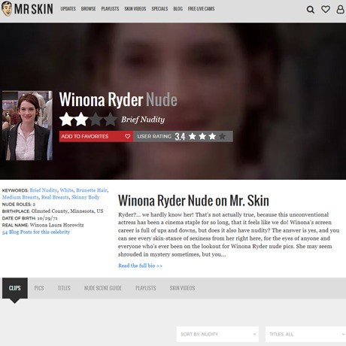
Task: Select the Clips tab
Action: [x=15, y=288]
